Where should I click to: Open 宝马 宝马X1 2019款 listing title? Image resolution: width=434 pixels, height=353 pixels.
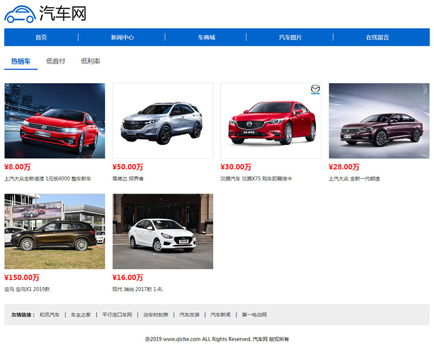coord(27,289)
